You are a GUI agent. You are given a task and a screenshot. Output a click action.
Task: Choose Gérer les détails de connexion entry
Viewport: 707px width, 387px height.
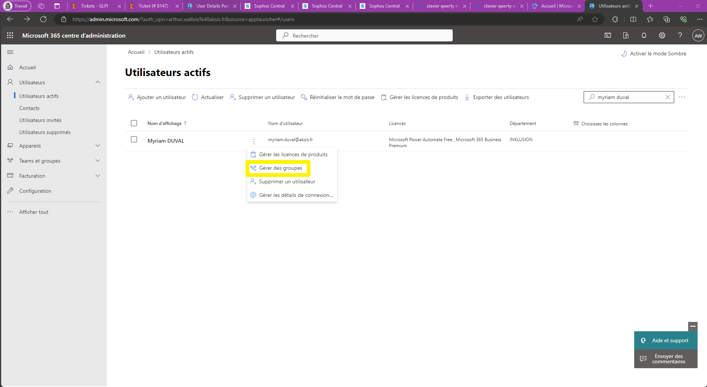(292, 195)
